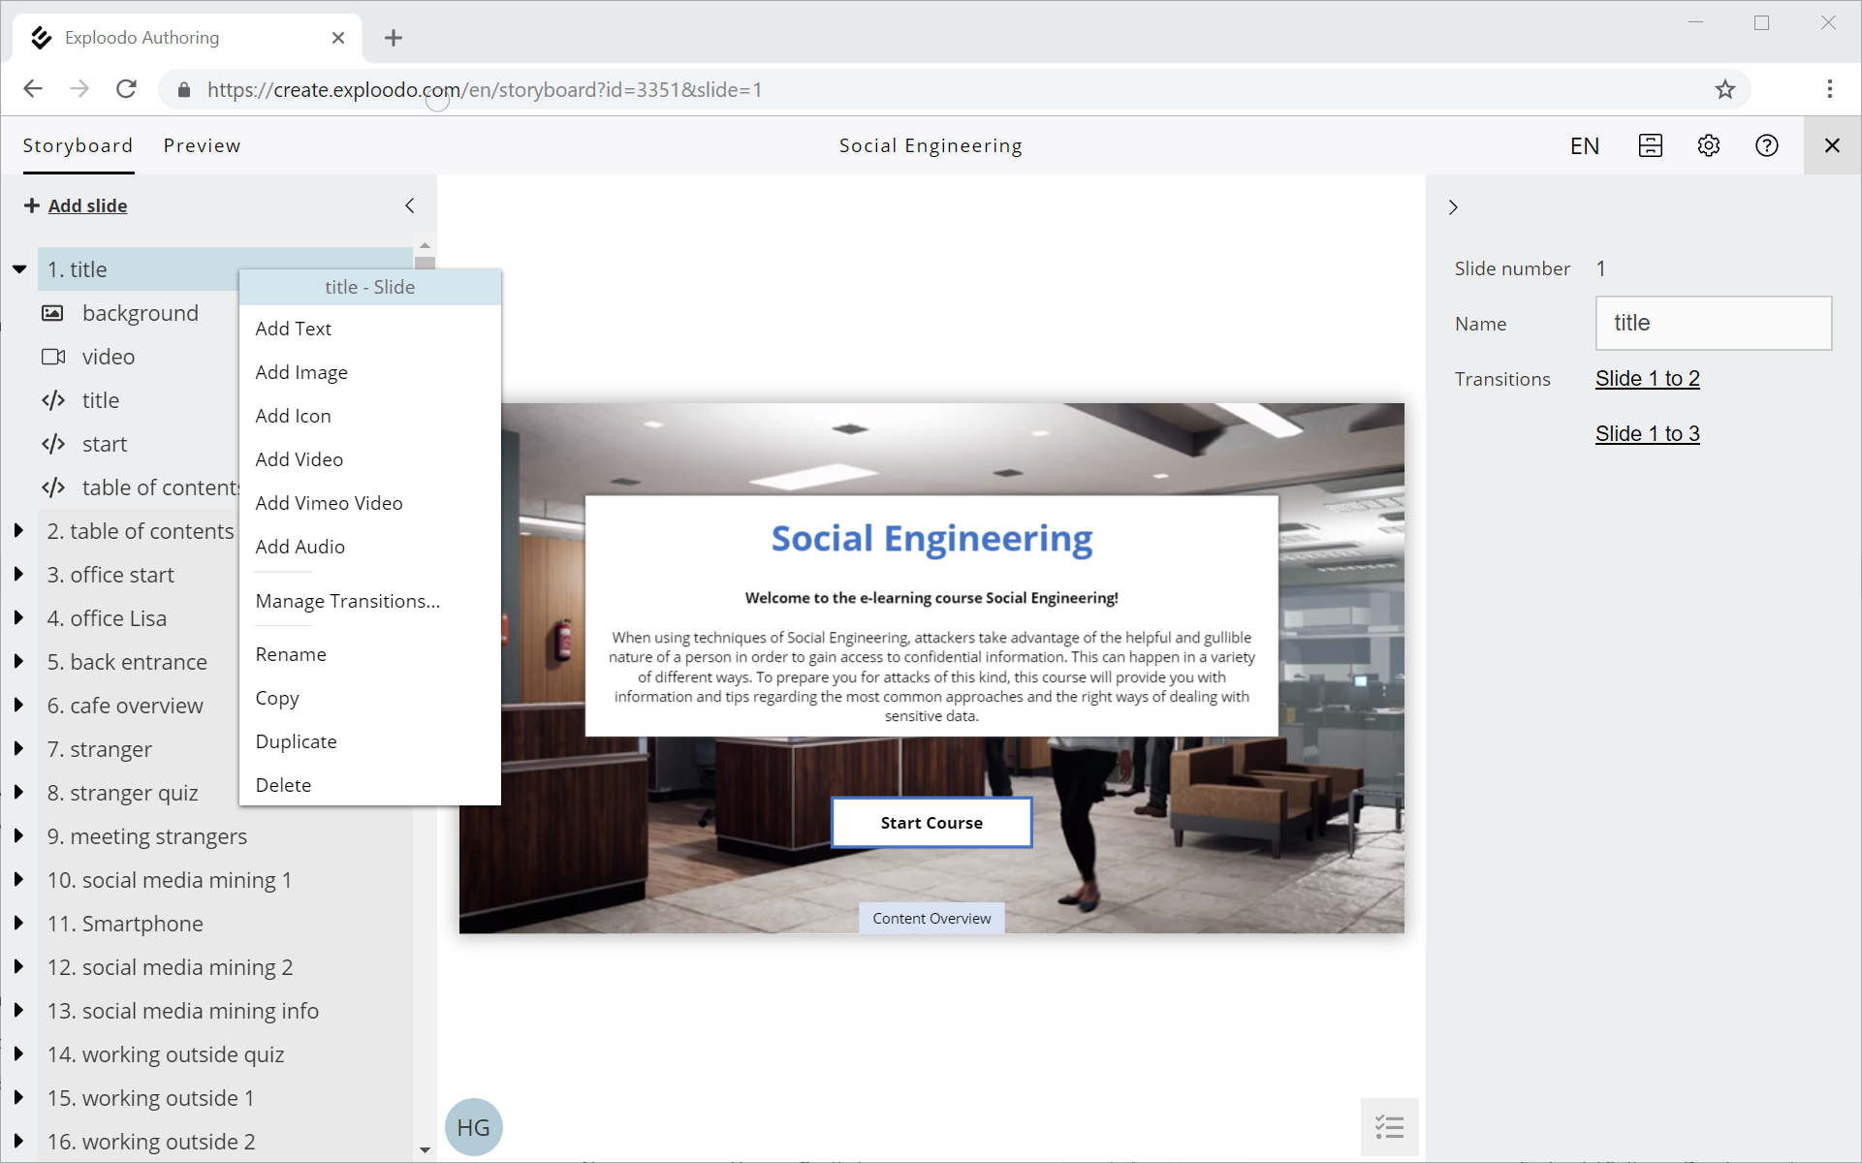The height and width of the screenshot is (1163, 1862).
Task: Click the slide list scrollbar down arrow
Action: pyautogui.click(x=425, y=1149)
